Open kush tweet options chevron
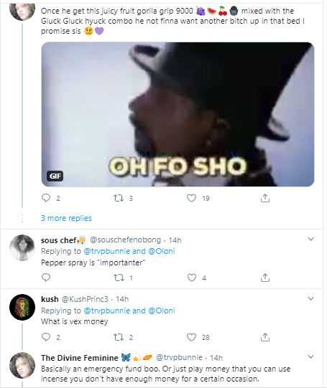The width and height of the screenshot is (327, 388). point(310,298)
